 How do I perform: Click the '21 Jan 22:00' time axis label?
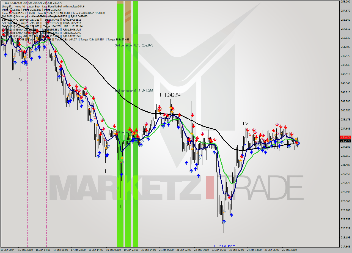(x=183, y=250)
